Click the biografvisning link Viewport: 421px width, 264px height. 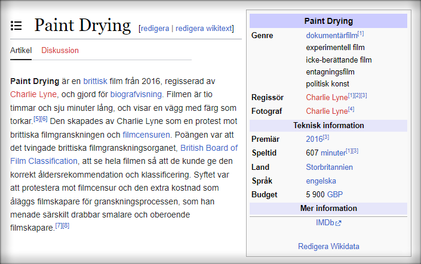[x=136, y=94]
